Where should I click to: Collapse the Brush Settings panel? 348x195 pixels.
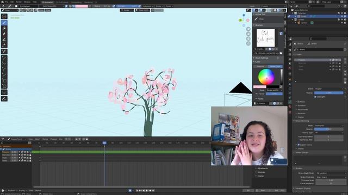coord(262,58)
